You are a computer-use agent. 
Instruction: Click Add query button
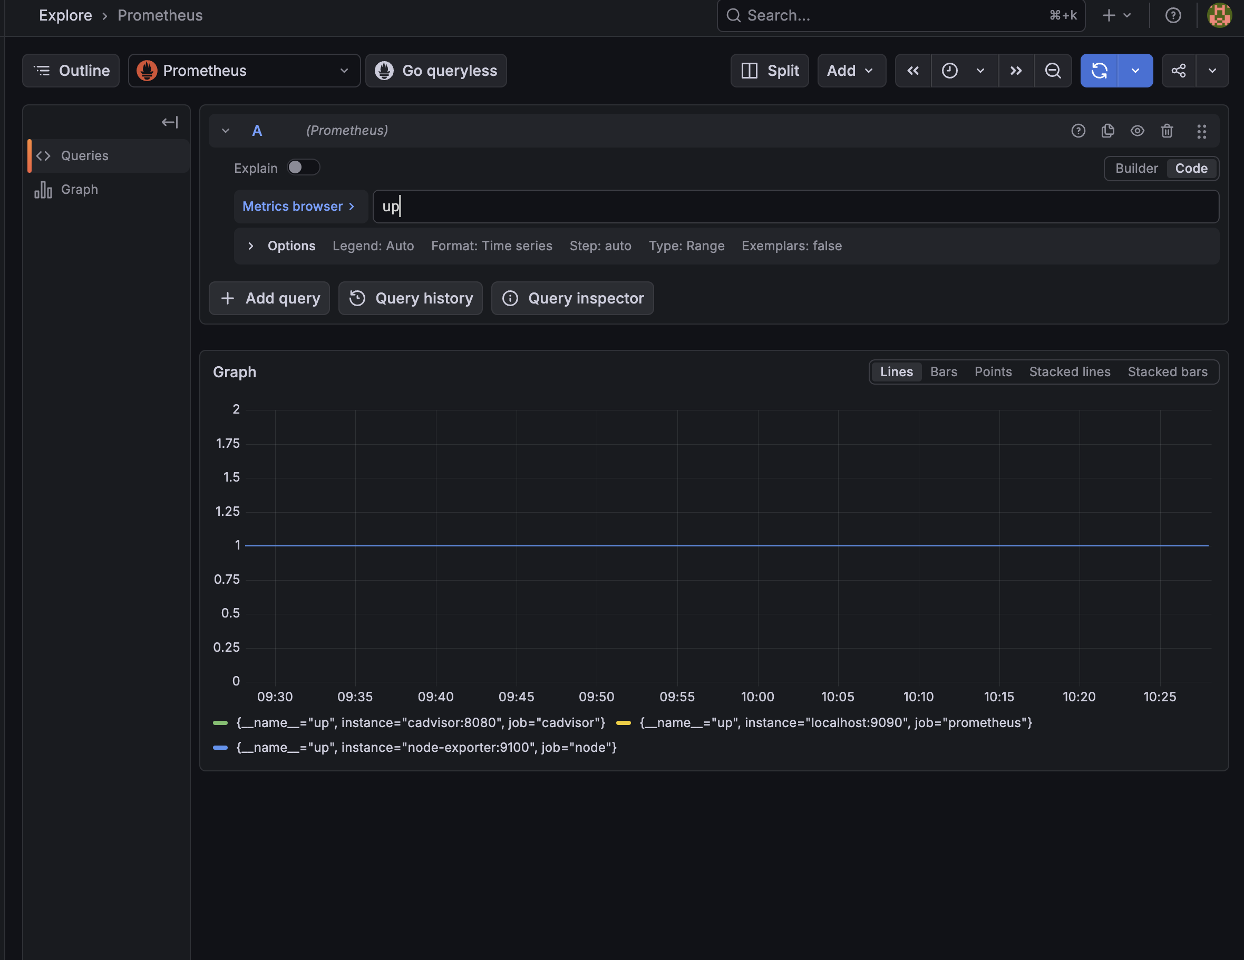click(x=269, y=298)
